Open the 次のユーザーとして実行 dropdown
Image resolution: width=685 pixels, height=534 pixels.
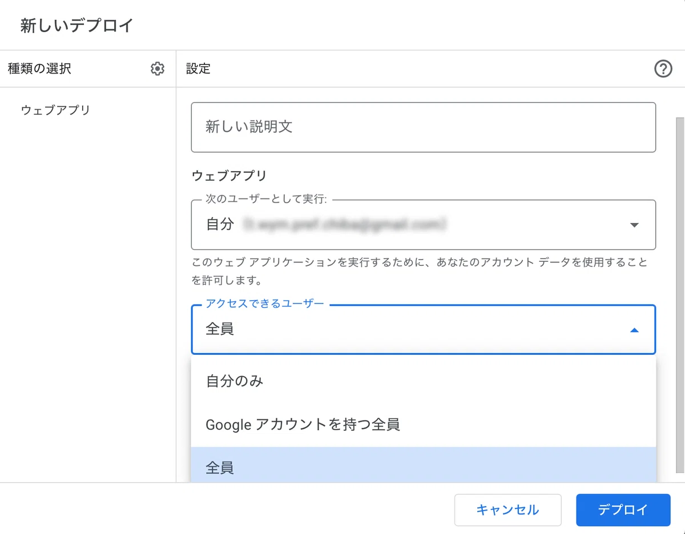pos(423,225)
